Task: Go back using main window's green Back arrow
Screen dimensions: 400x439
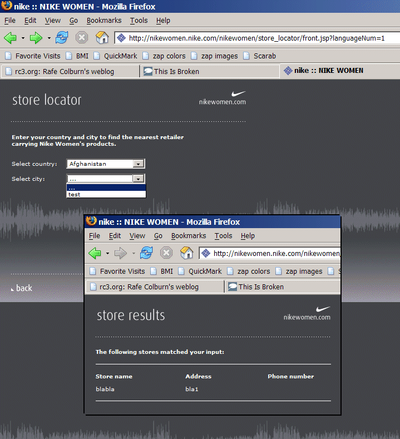Action: pyautogui.click(x=11, y=38)
